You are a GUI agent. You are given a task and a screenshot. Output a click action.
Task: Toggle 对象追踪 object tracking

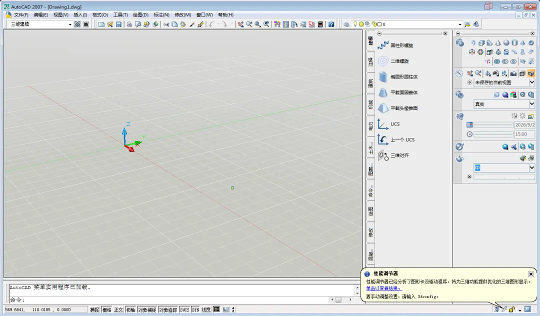pyautogui.click(x=168, y=310)
